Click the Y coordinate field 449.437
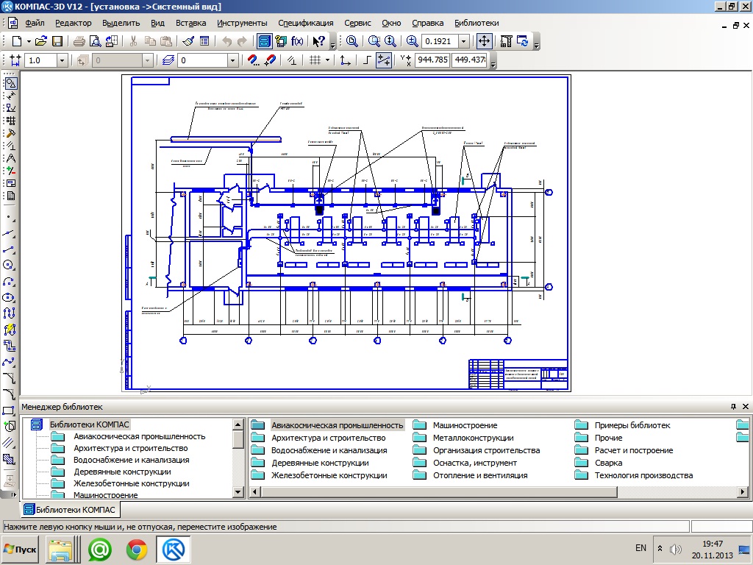753x565 pixels. click(470, 60)
